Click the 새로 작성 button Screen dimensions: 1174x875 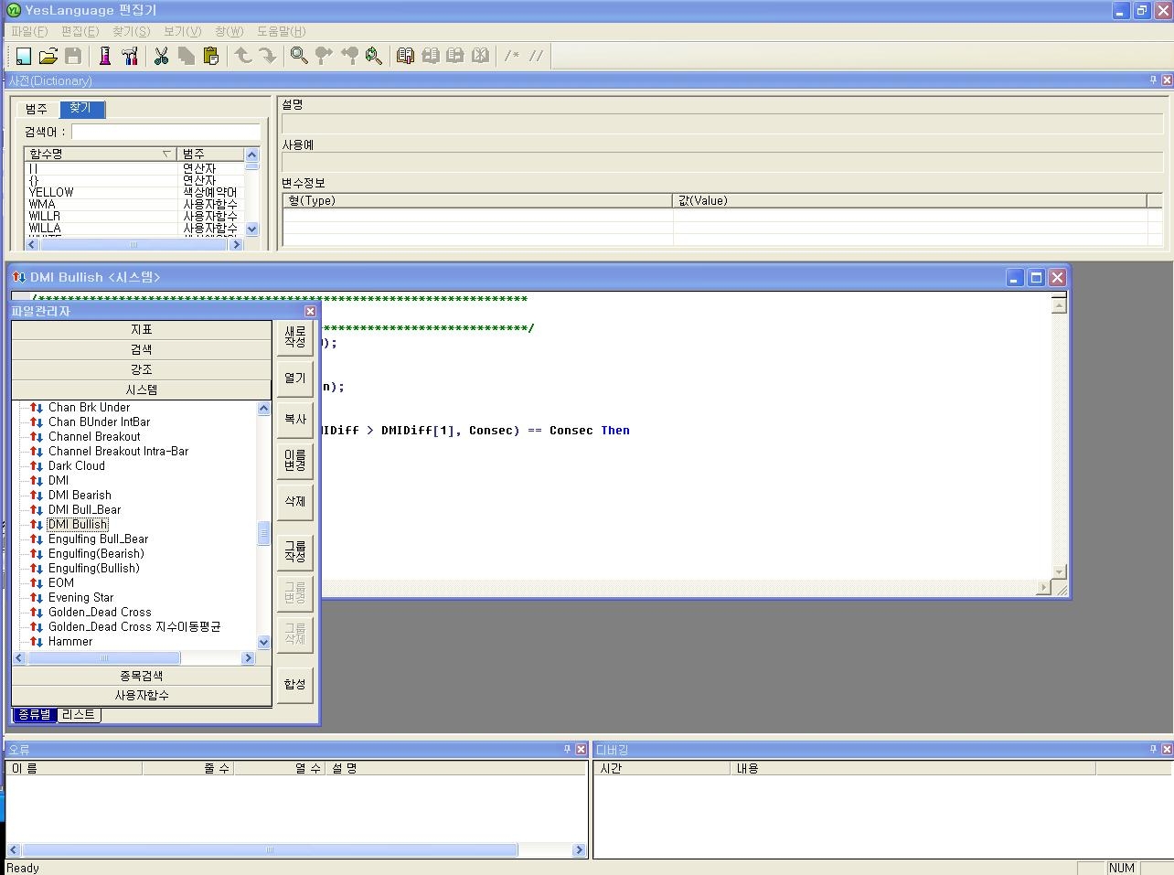[x=294, y=336]
